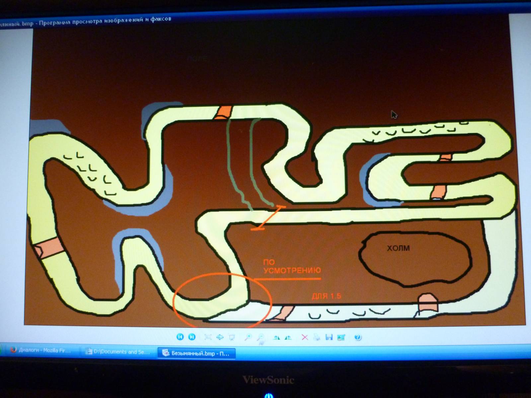The height and width of the screenshot is (398, 531).
Task: Zoom in on the picture
Action: coord(248,337)
